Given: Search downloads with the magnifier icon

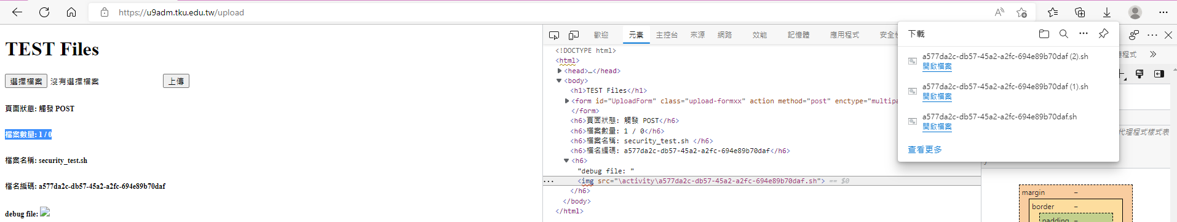Looking at the screenshot, I should pyautogui.click(x=1064, y=34).
